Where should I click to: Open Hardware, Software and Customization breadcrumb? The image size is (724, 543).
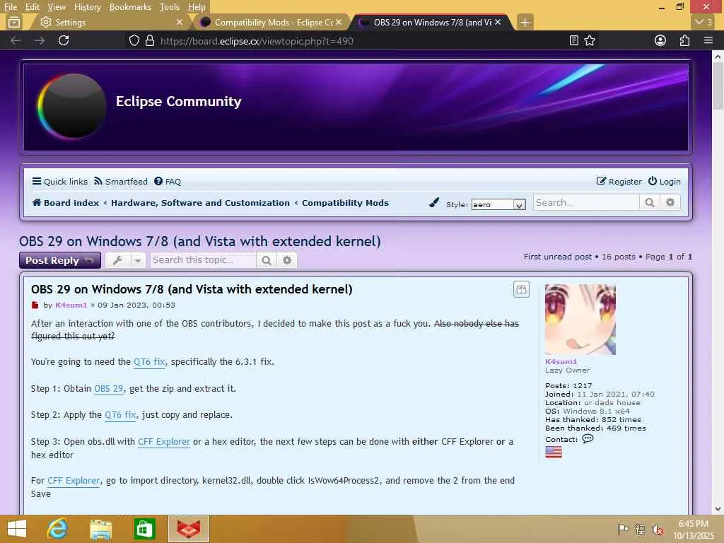point(200,203)
